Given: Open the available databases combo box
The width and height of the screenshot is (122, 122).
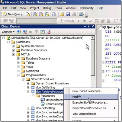Looking at the screenshot, I should coord(37,21).
